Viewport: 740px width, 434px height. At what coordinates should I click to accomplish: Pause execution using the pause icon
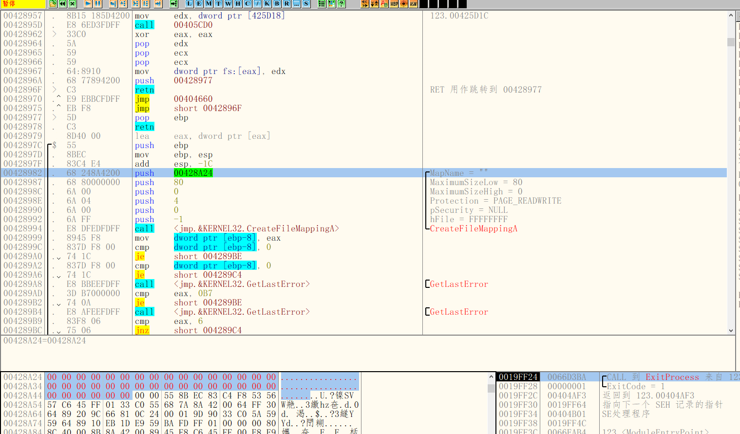[98, 4]
